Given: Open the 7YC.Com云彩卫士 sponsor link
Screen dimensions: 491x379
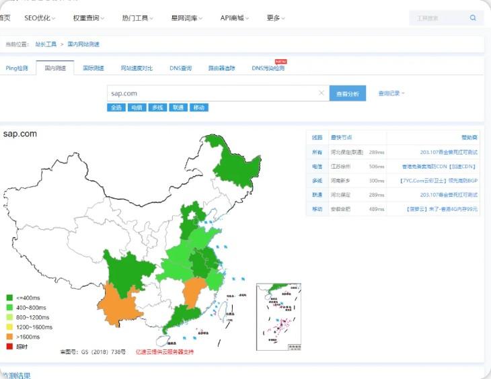Looking at the screenshot, I should point(439,181).
